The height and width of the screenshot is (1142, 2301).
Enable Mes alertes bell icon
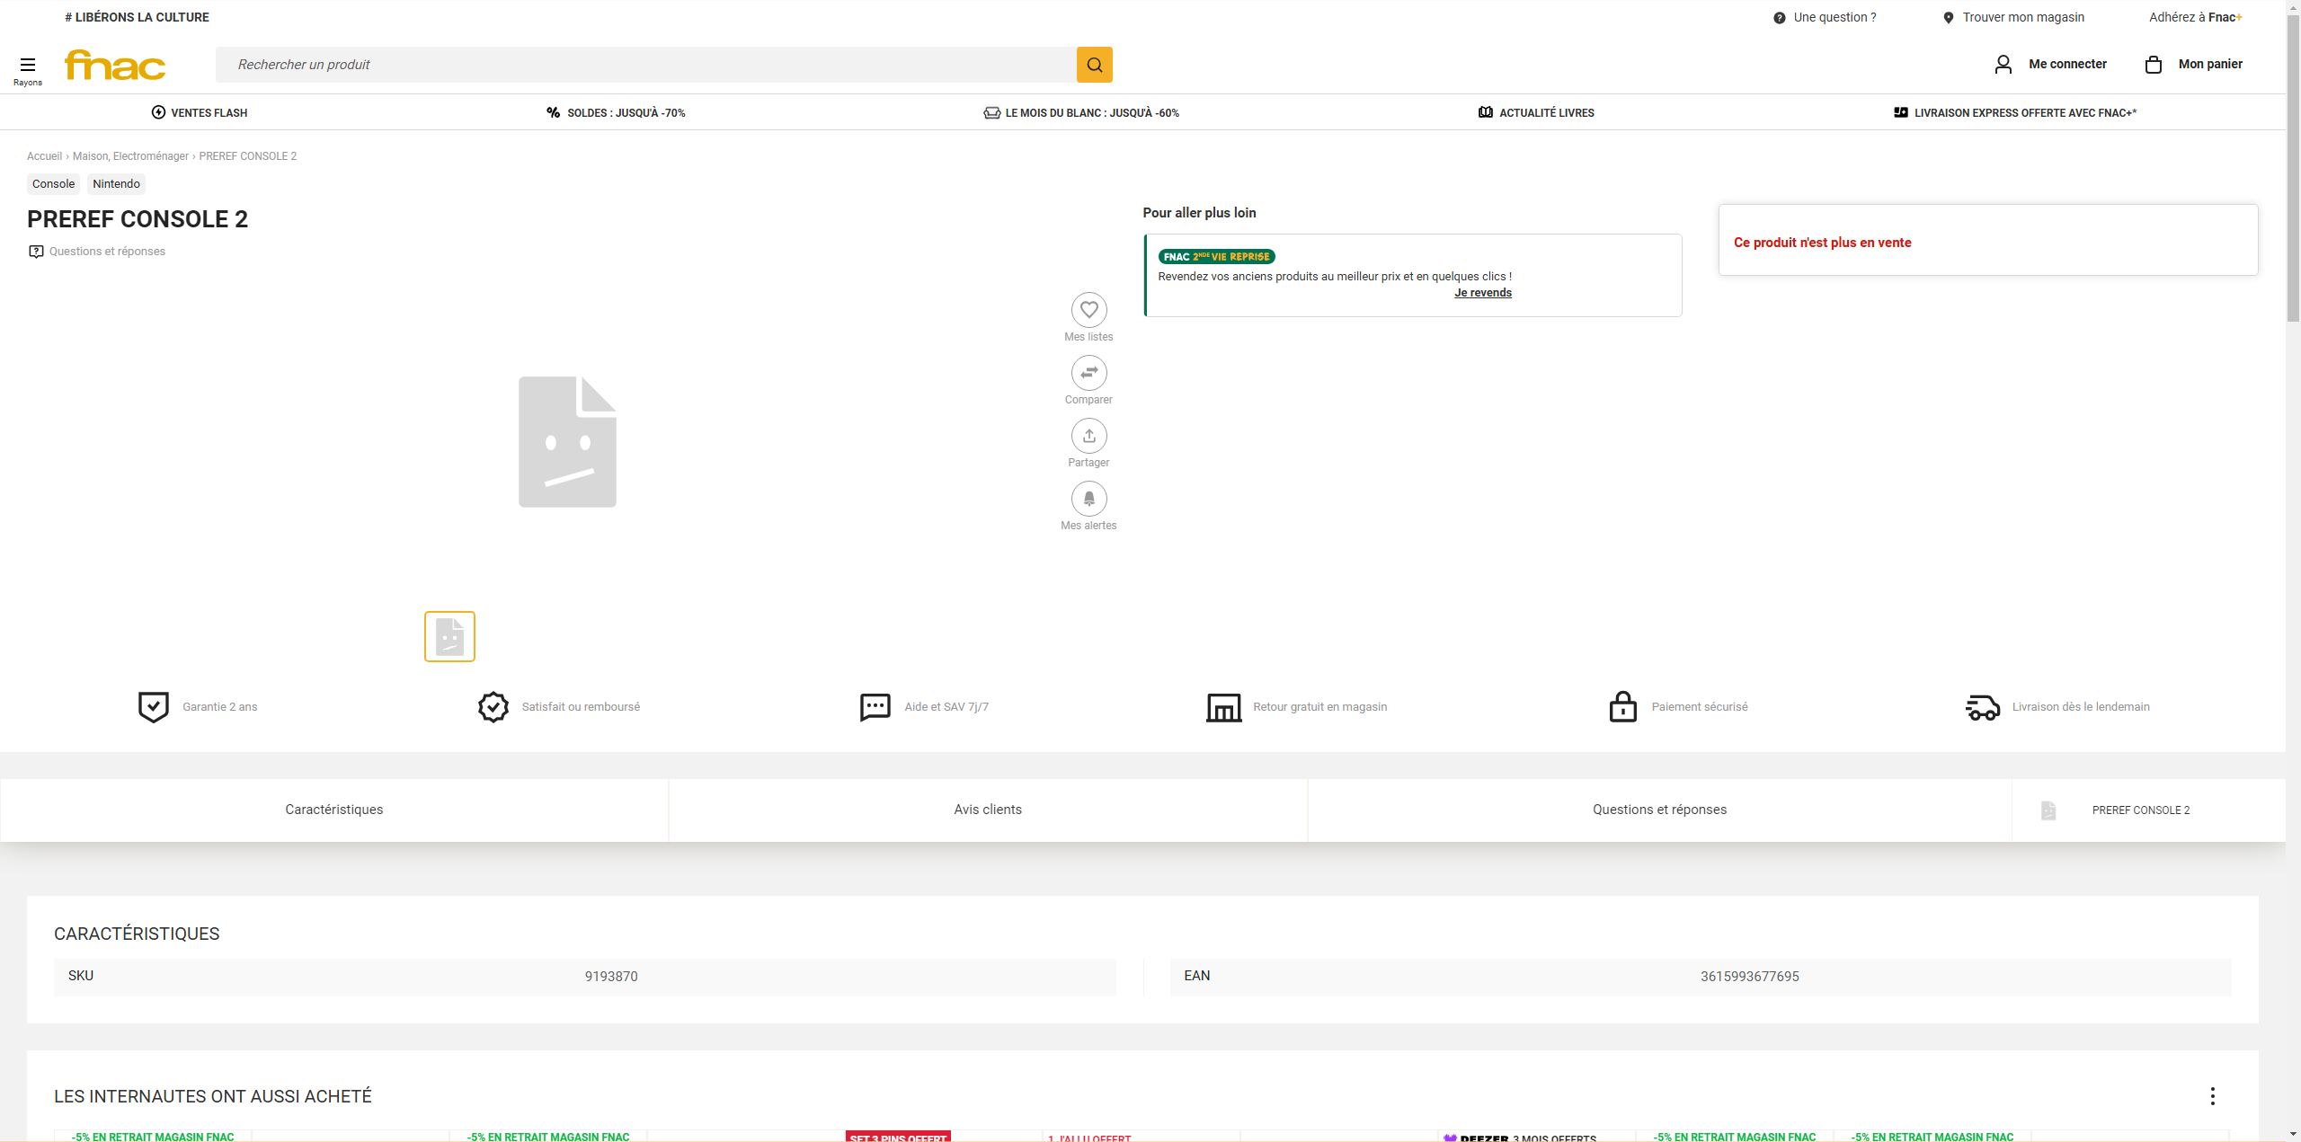click(x=1088, y=499)
